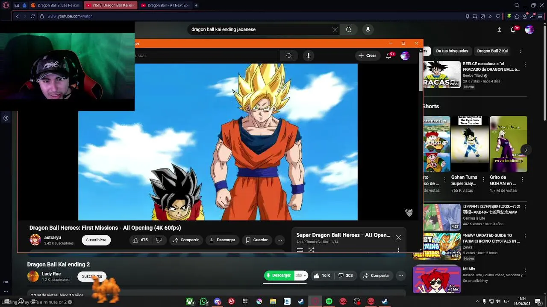Image resolution: width=547 pixels, height=307 pixels.
Task: Open Spotify from the taskbar
Action: [329, 301]
